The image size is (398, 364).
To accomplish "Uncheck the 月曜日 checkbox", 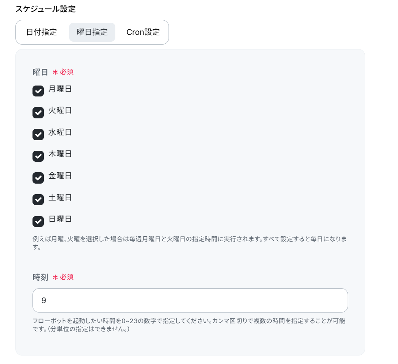I will (x=38, y=91).
